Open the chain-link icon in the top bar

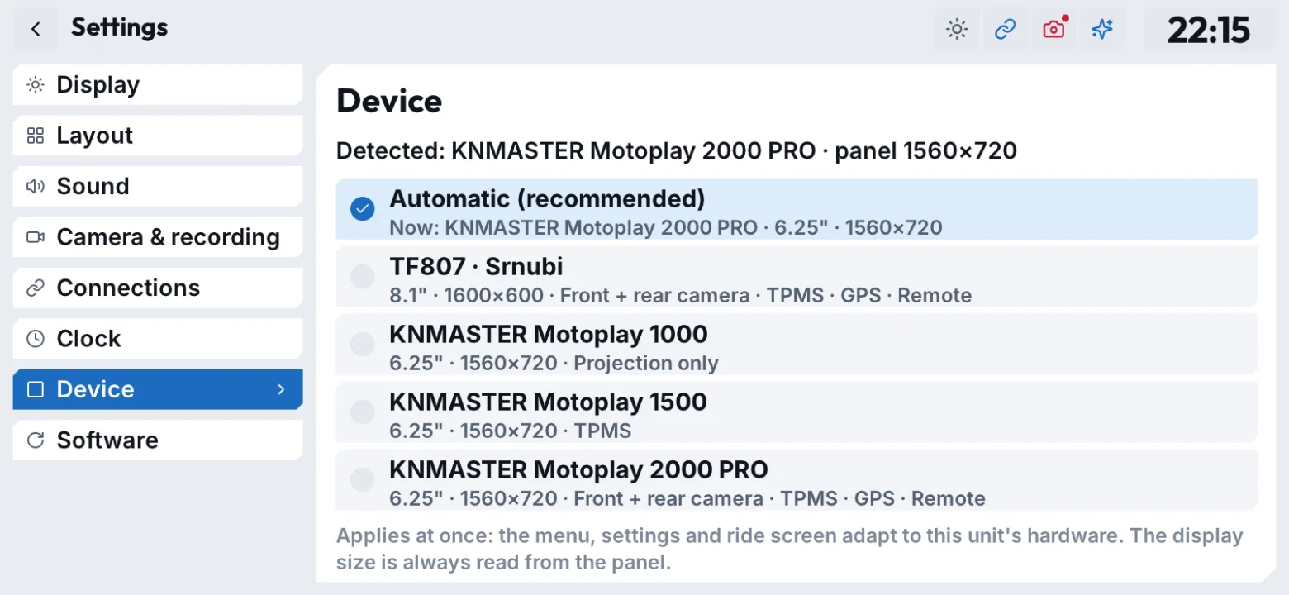[1005, 30]
